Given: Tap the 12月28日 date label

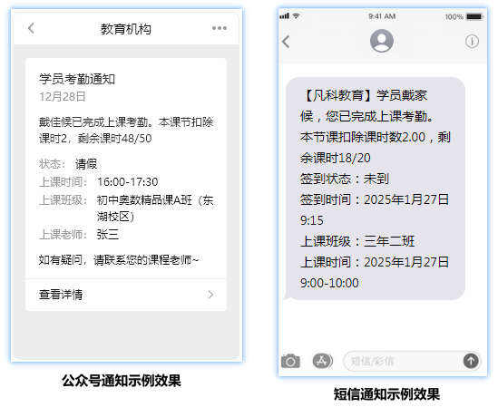Looking at the screenshot, I should point(63,96).
